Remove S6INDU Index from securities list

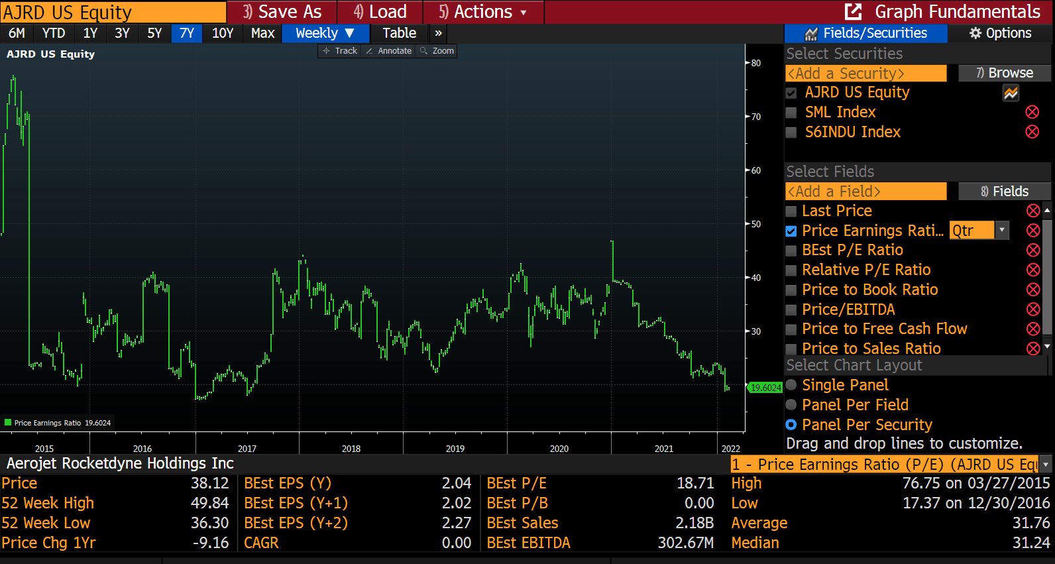pyautogui.click(x=1032, y=132)
